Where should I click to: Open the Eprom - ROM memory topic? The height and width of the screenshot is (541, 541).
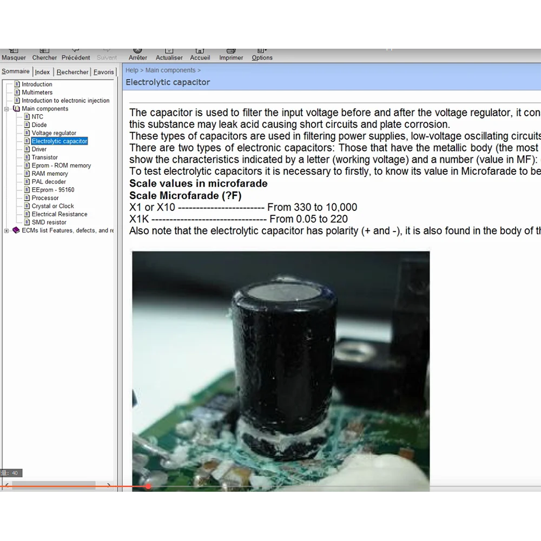[61, 165]
